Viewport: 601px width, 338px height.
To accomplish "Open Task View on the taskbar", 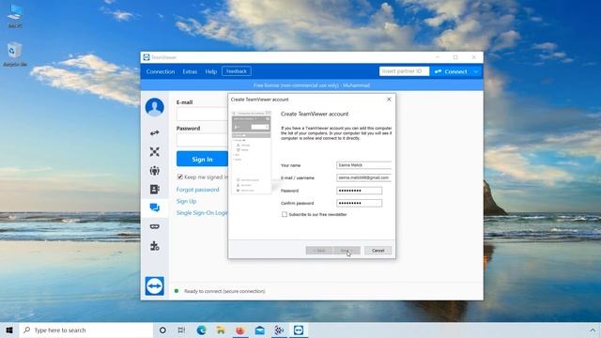I will [181, 330].
